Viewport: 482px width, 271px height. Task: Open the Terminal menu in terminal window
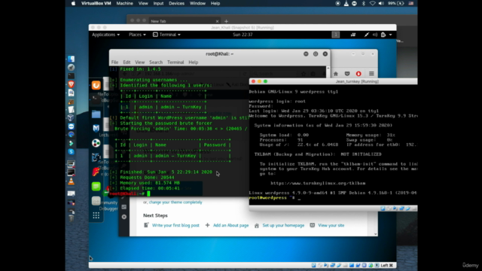pyautogui.click(x=175, y=62)
